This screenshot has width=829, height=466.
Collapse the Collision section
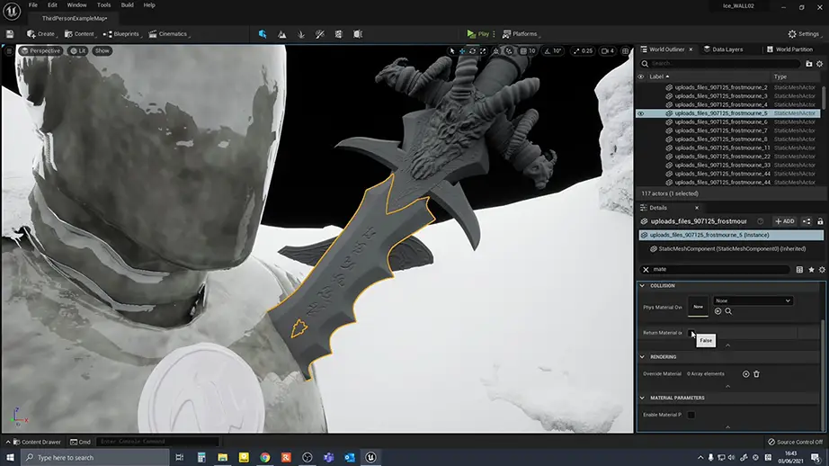pyautogui.click(x=643, y=285)
